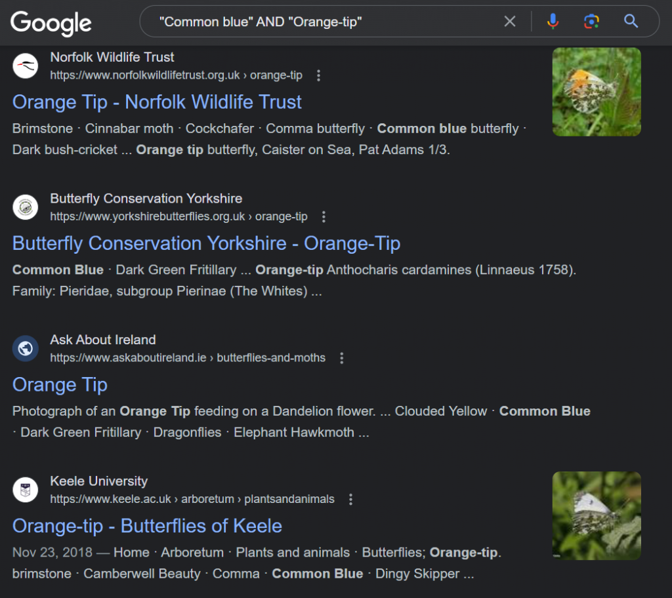Screen dimensions: 672x598
Task: Click the keele.ac.uk arboretum URL
Action: tap(192, 500)
